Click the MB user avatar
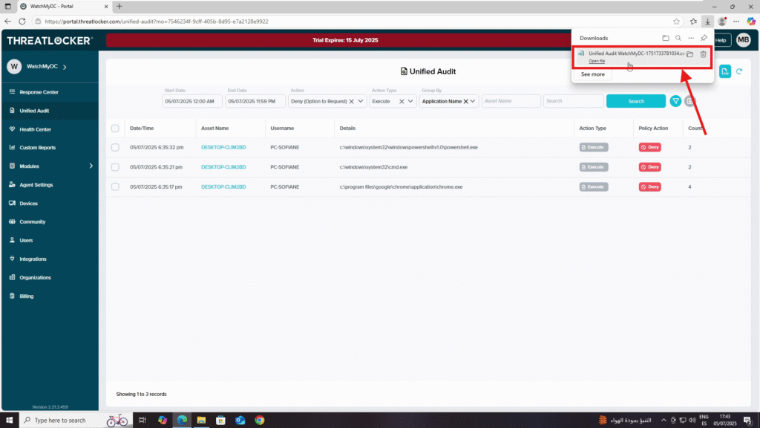 [743, 40]
